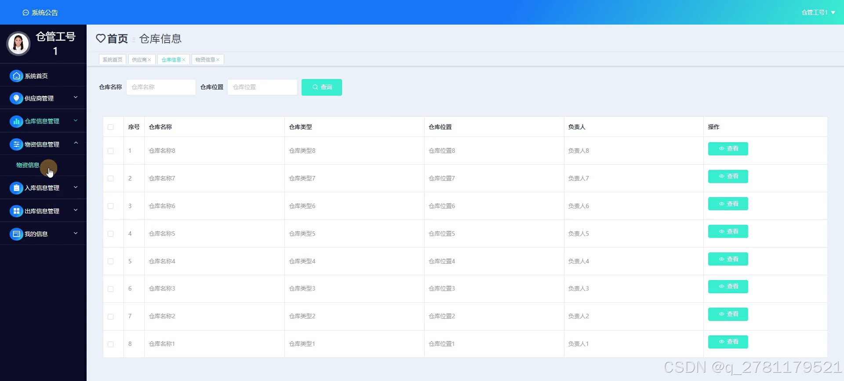
Task: Check the row for 仓库名称8
Action: [111, 151]
